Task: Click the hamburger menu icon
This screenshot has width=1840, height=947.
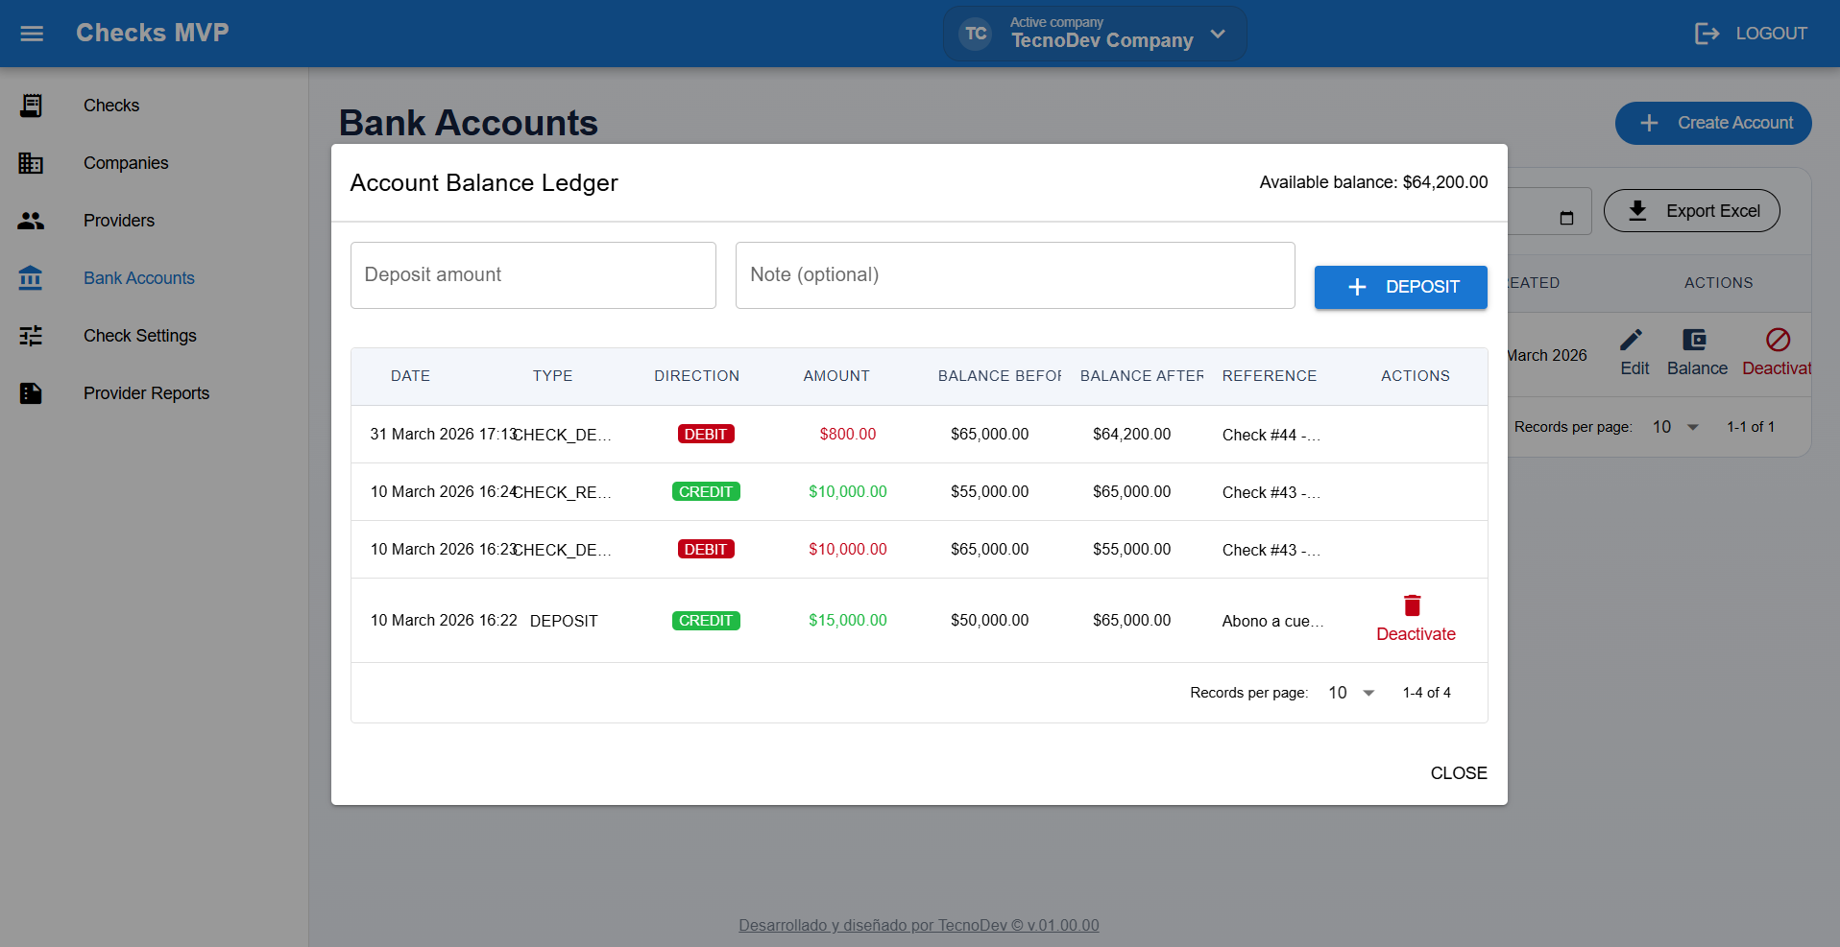Action: point(32,34)
